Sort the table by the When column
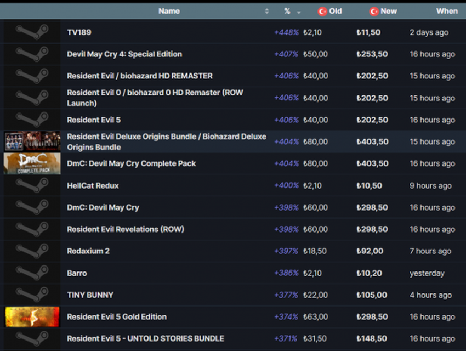This screenshot has height=351, width=466. coord(446,11)
